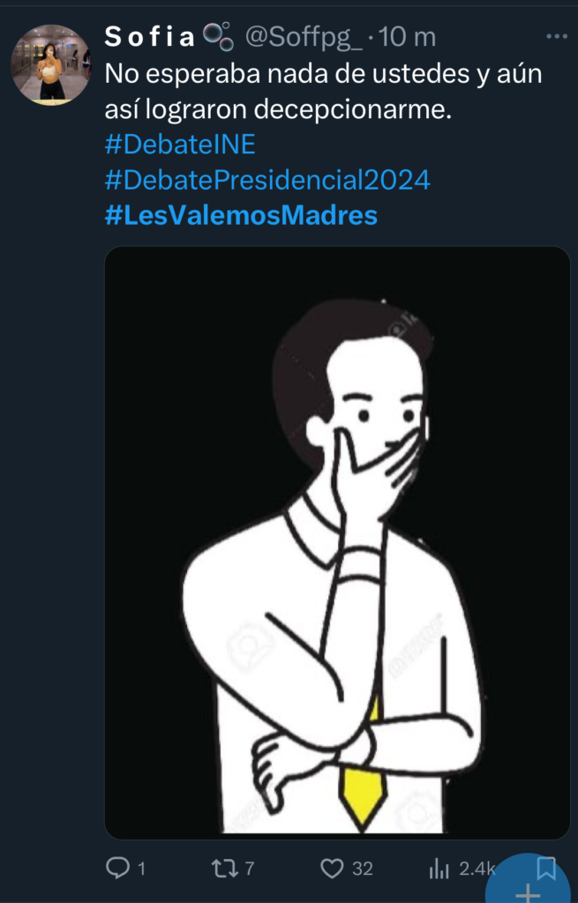
Task: Tap the floating compose plus button
Action: (x=528, y=886)
